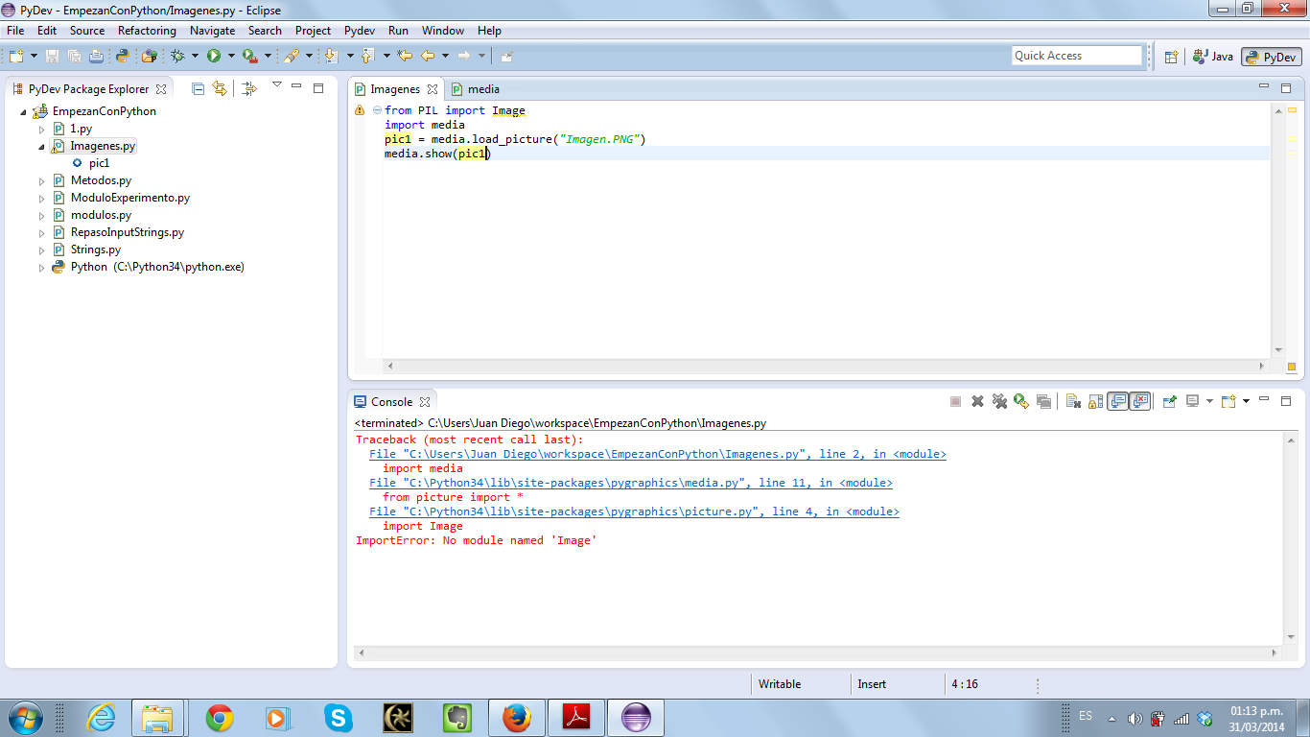Expand the Metodos.py tree node
The image size is (1310, 737).
[42, 181]
